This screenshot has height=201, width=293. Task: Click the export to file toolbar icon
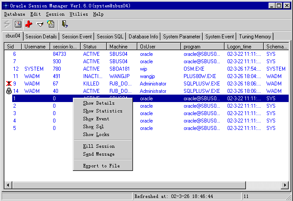[x=51, y=24]
